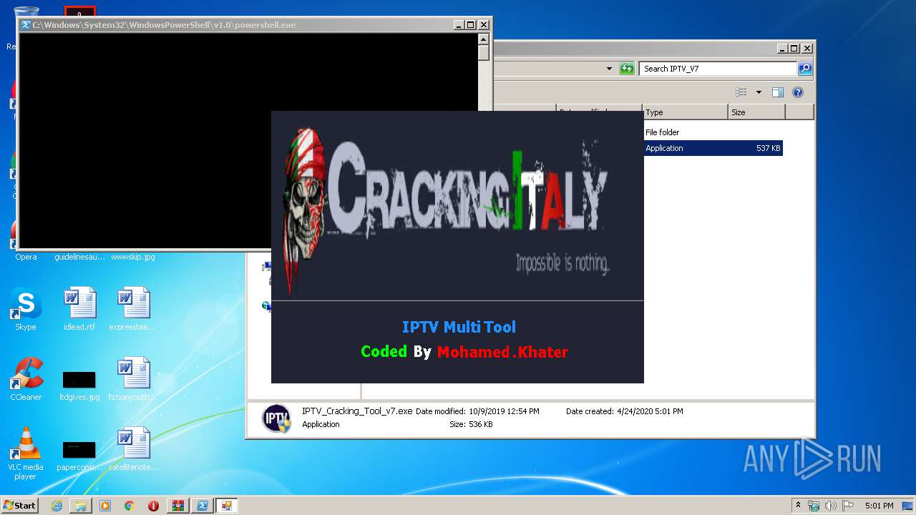Toggle the Explorer preview pane
This screenshot has width=916, height=515.
pyautogui.click(x=778, y=92)
